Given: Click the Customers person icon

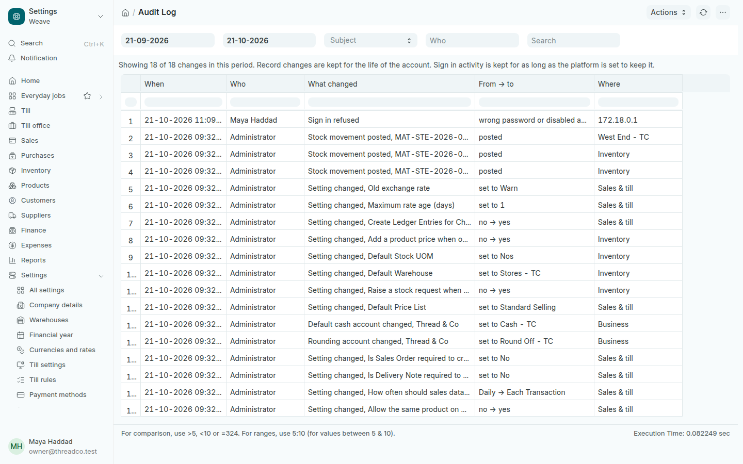Looking at the screenshot, I should pyautogui.click(x=12, y=201).
